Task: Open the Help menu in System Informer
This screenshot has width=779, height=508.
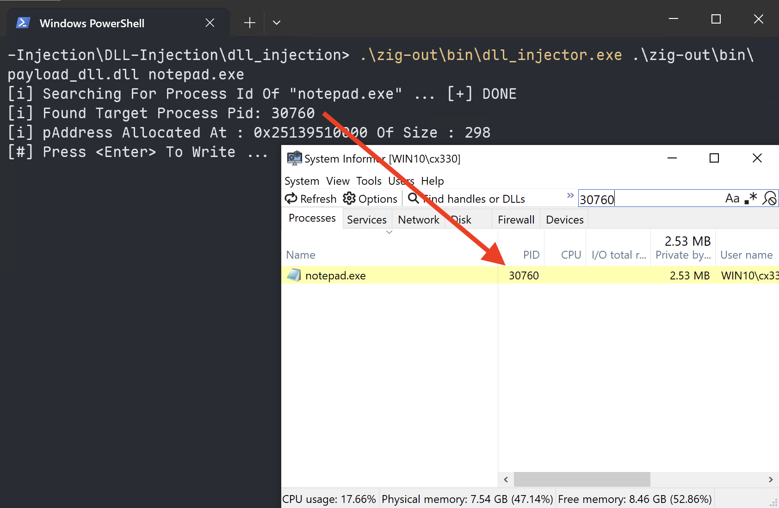Action: point(433,181)
